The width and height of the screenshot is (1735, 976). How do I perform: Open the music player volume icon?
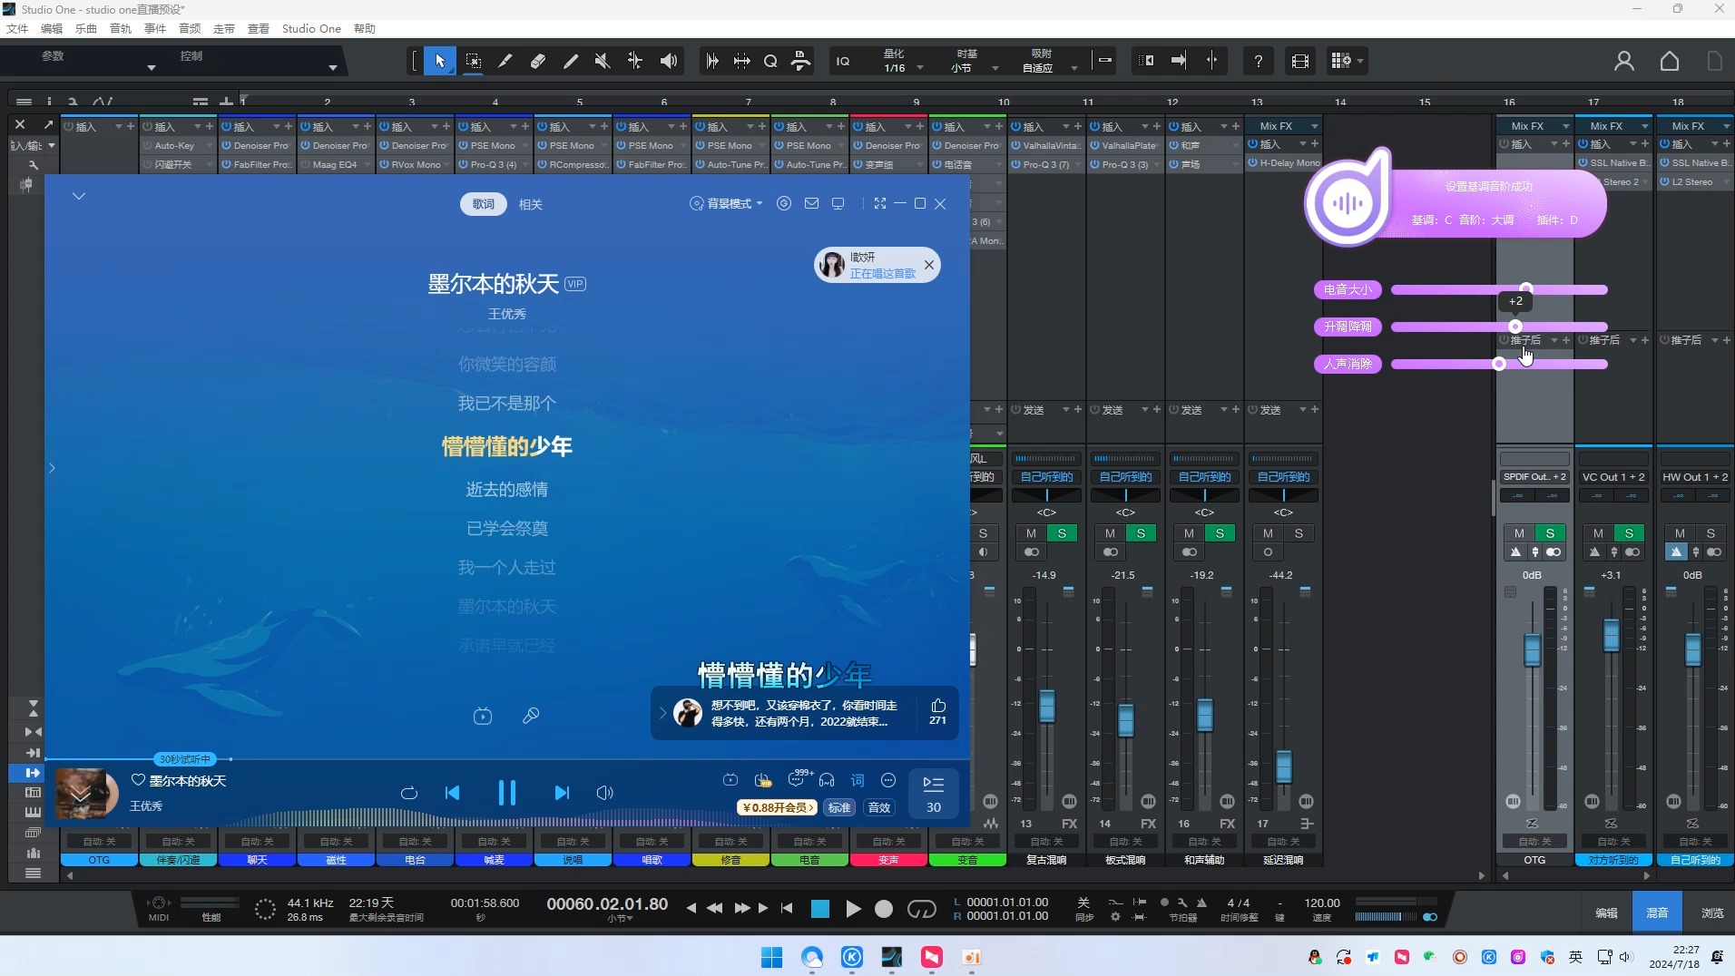pos(605,793)
